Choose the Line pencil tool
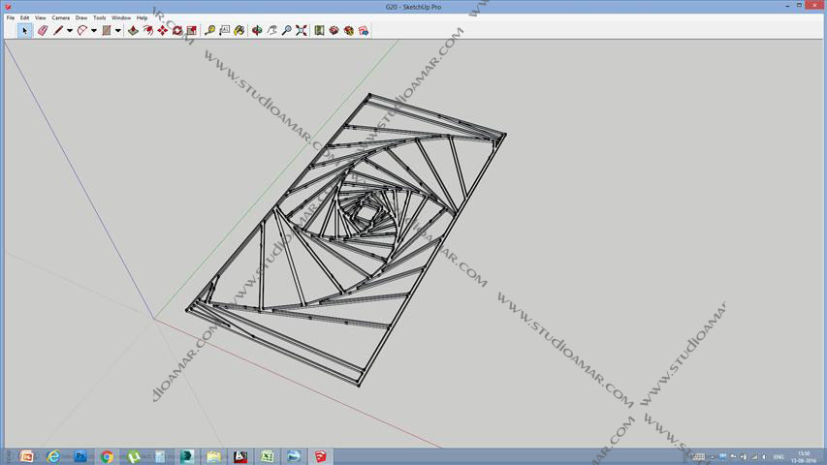 click(x=57, y=31)
